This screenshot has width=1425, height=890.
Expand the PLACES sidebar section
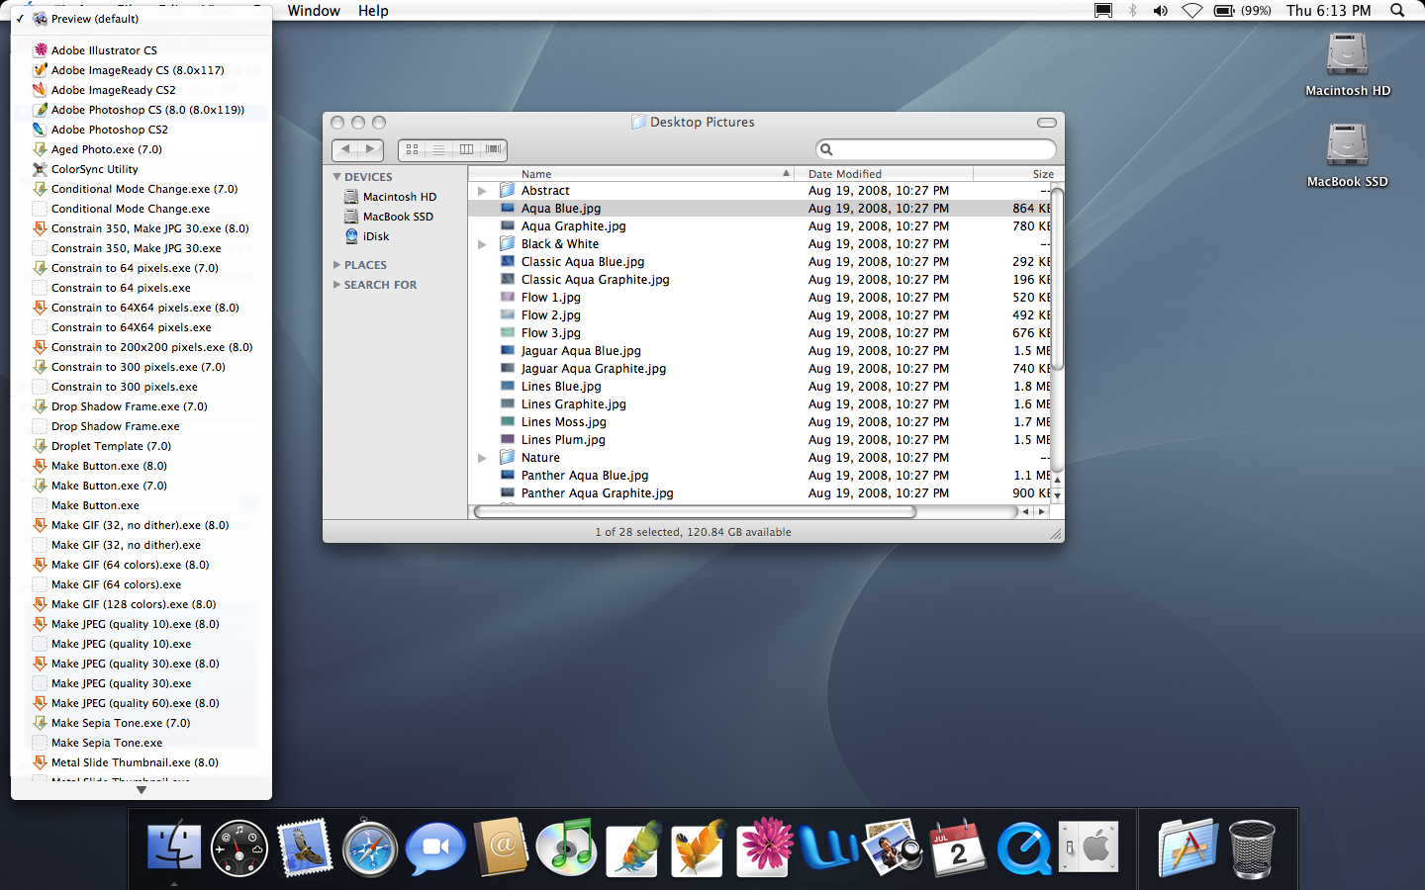pyautogui.click(x=337, y=265)
